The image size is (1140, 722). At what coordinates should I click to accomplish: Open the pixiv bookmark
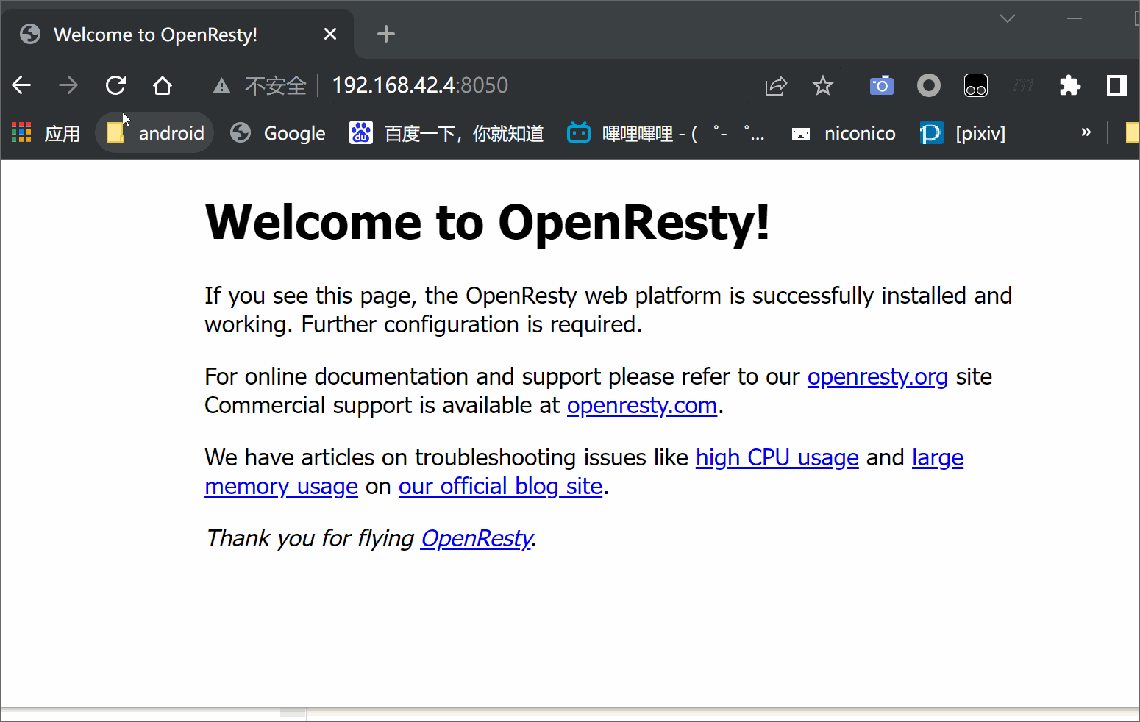coord(963,133)
